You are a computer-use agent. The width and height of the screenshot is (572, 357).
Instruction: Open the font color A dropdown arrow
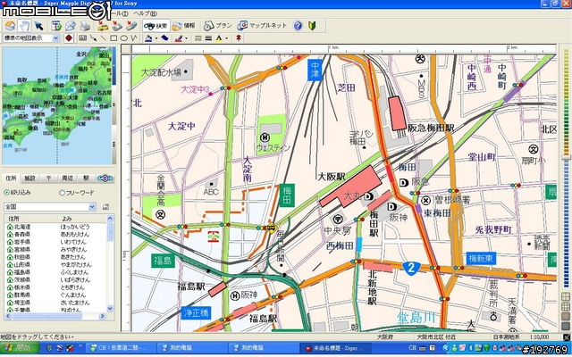tap(226, 38)
